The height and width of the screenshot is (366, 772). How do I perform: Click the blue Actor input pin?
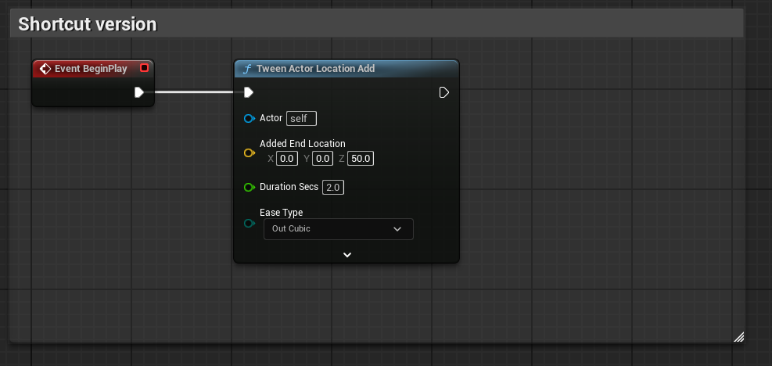point(250,118)
